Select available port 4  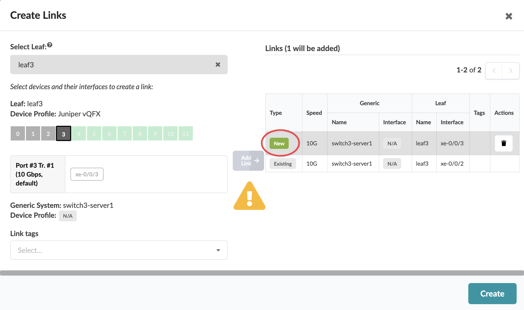pos(79,134)
